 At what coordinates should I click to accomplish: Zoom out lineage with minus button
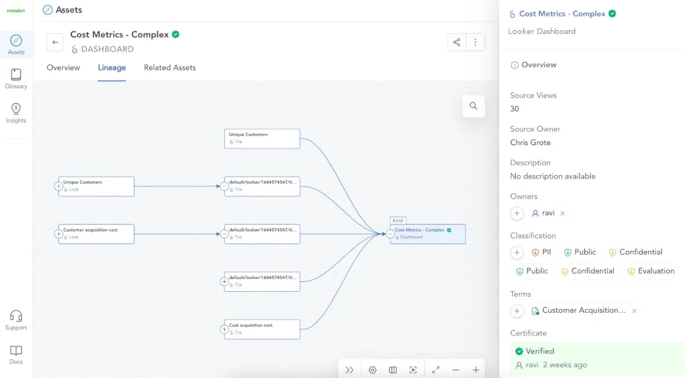click(x=456, y=370)
